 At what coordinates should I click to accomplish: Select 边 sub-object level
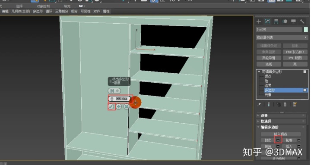click(267, 81)
